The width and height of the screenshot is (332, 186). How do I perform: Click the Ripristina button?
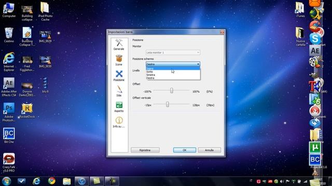[145, 150]
